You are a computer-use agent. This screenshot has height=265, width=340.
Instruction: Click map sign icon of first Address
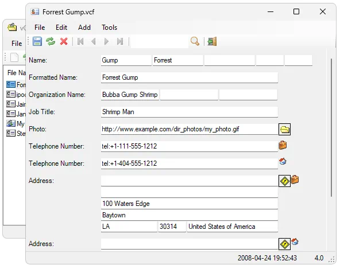284,181
